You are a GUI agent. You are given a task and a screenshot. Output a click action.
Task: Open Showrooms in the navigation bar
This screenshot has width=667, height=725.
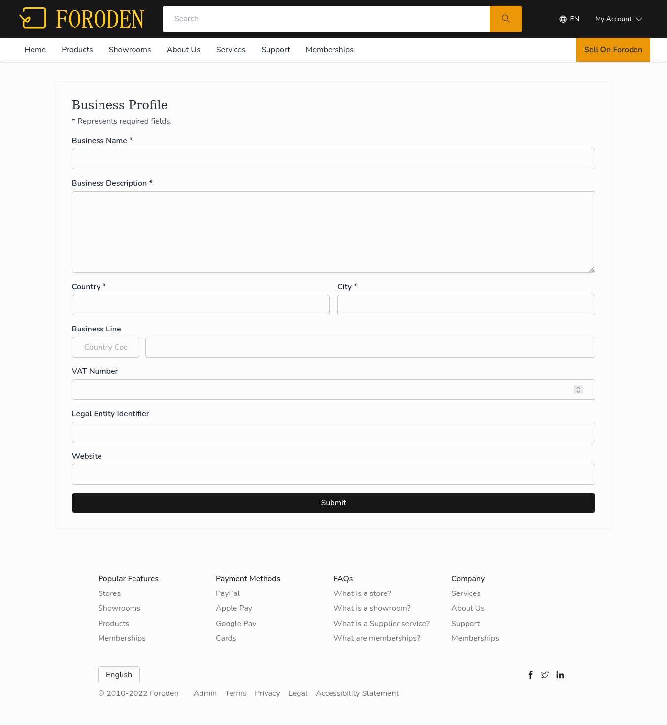pyautogui.click(x=130, y=50)
